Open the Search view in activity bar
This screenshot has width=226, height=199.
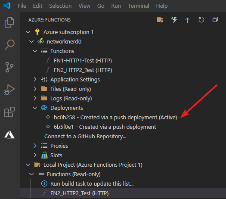(9, 45)
